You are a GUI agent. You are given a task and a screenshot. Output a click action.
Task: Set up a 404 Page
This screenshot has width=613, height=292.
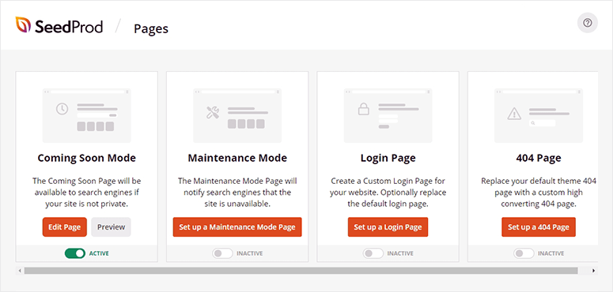tap(539, 227)
